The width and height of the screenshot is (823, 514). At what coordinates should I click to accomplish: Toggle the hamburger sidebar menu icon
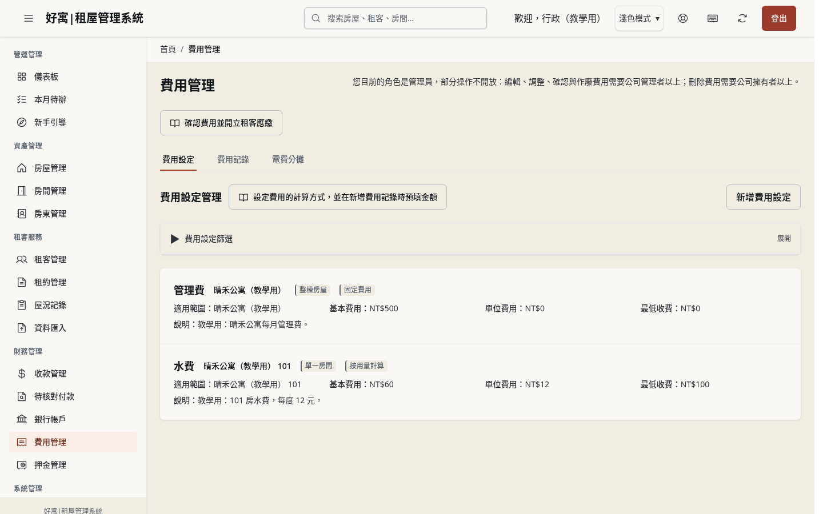(29, 18)
